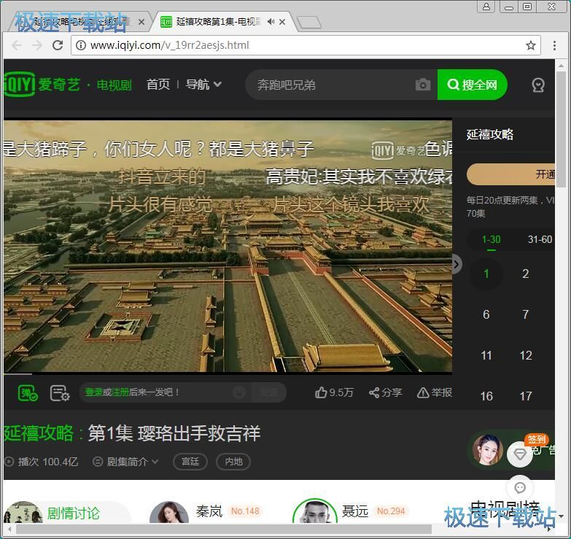This screenshot has width=571, height=539.
Task: Switch to episodes 31-60 tab
Action: tap(540, 239)
